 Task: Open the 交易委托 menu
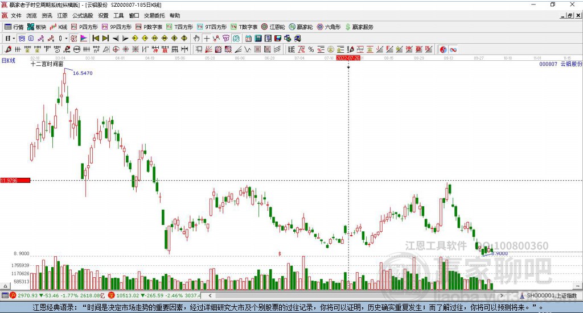[x=154, y=15]
